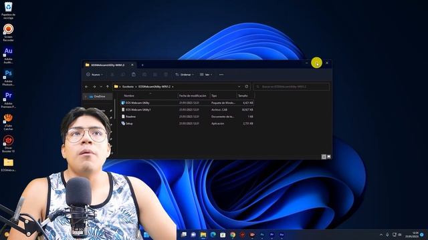Open Papelera de reciclaje on the desktop

click(x=9, y=11)
